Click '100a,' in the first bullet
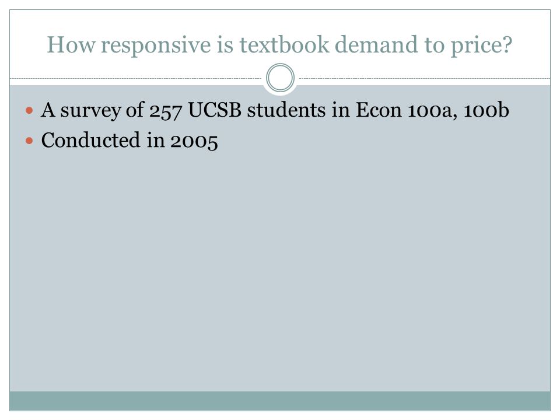Screen dimensions: 560x420 (432, 110)
